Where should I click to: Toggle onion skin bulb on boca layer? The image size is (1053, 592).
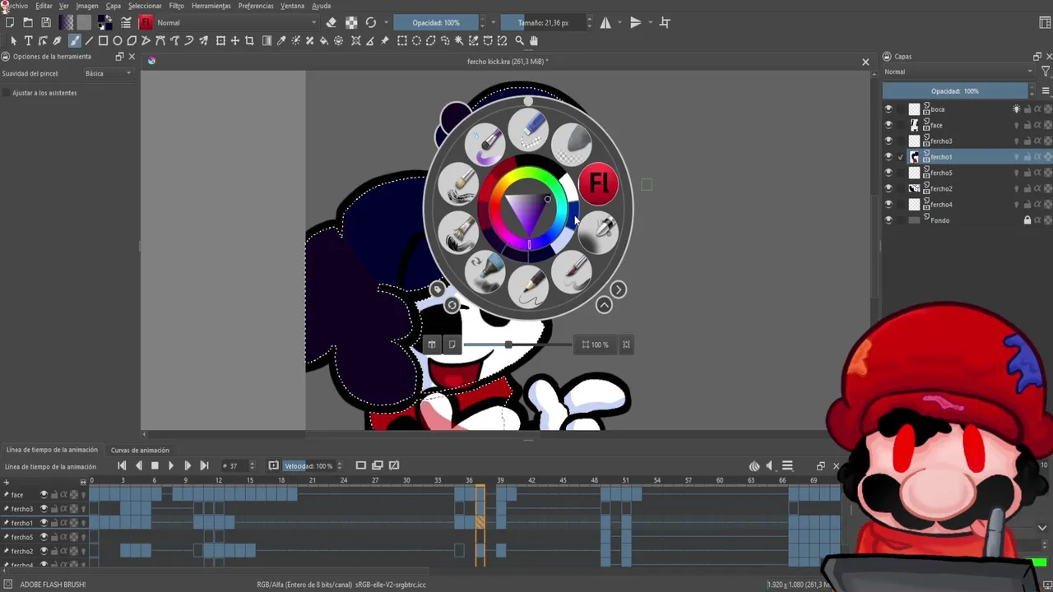(x=1016, y=109)
